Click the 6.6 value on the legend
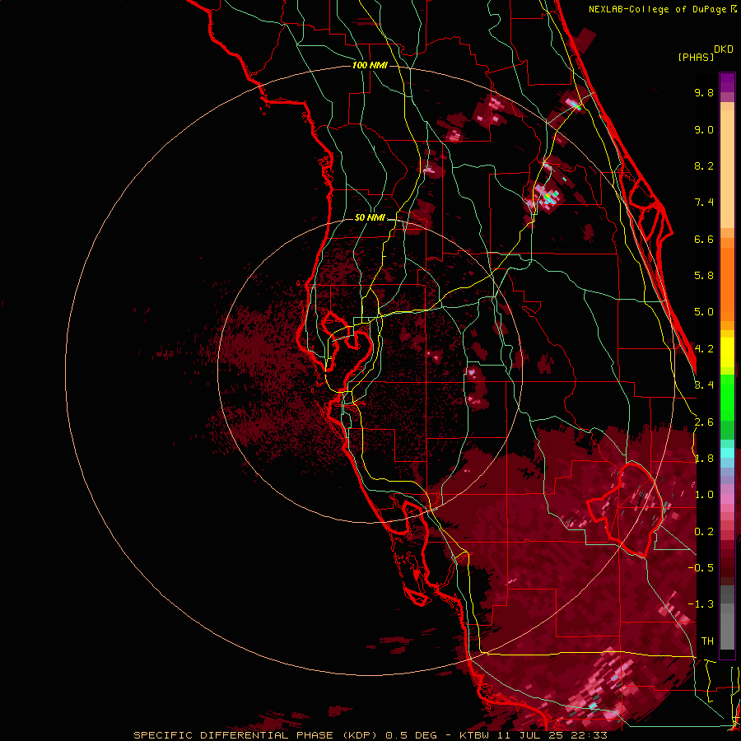 click(x=704, y=239)
